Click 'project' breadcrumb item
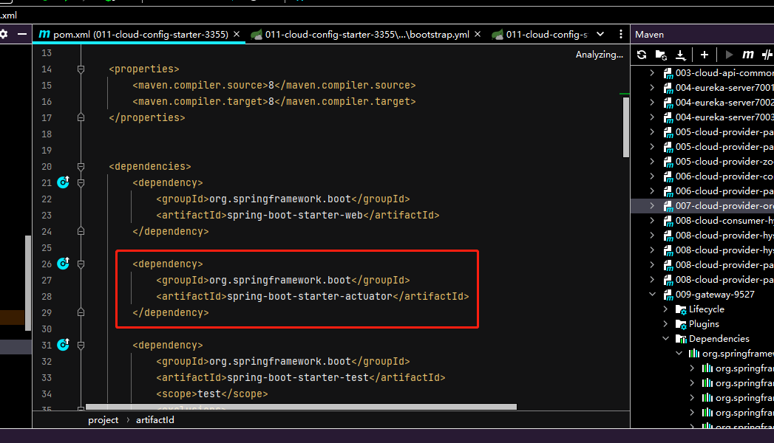The width and height of the screenshot is (774, 443). point(103,420)
